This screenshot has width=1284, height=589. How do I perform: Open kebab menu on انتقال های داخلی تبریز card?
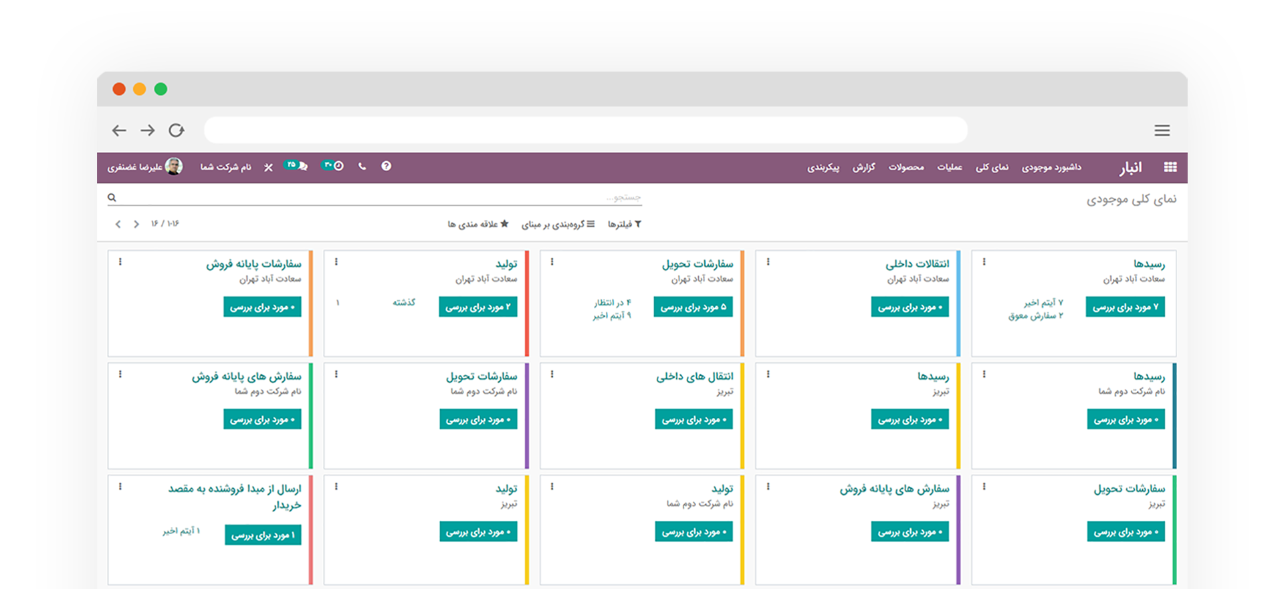click(552, 374)
